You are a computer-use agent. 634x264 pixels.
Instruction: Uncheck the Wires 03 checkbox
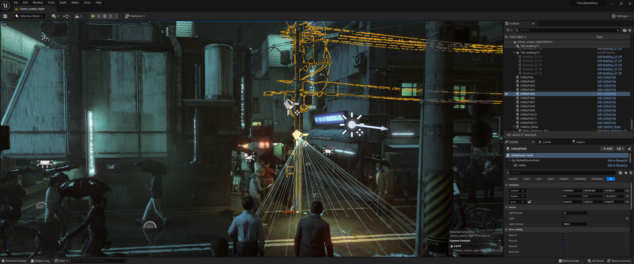563,246
